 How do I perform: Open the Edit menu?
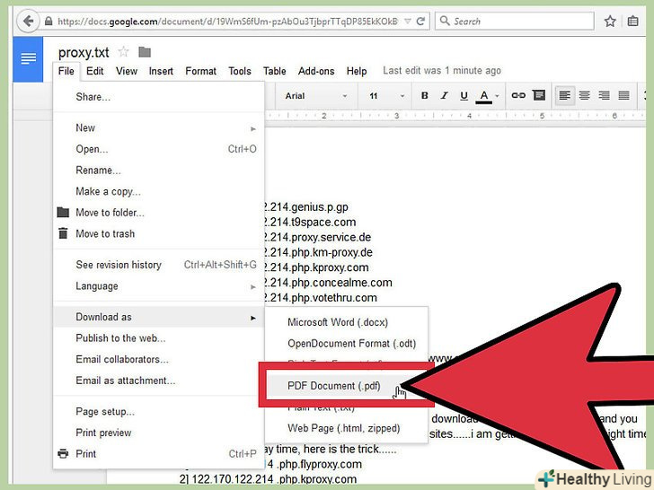[94, 71]
